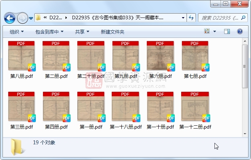Click the file name 第七册.pdf
The width and height of the screenshot is (251, 160).
click(x=195, y=76)
